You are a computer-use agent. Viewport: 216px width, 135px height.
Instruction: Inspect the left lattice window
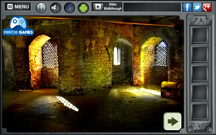50,54
